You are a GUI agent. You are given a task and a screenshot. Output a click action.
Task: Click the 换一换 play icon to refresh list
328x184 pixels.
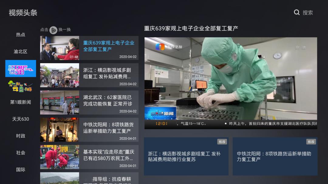point(53,30)
